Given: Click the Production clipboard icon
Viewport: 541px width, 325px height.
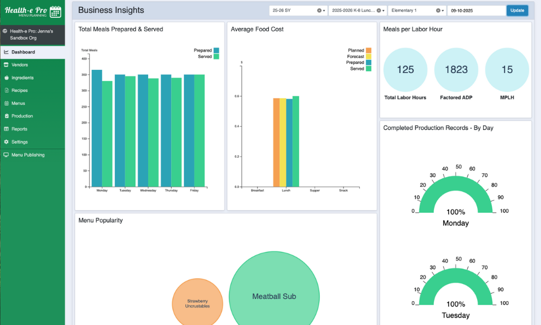Looking at the screenshot, I should tap(6, 116).
